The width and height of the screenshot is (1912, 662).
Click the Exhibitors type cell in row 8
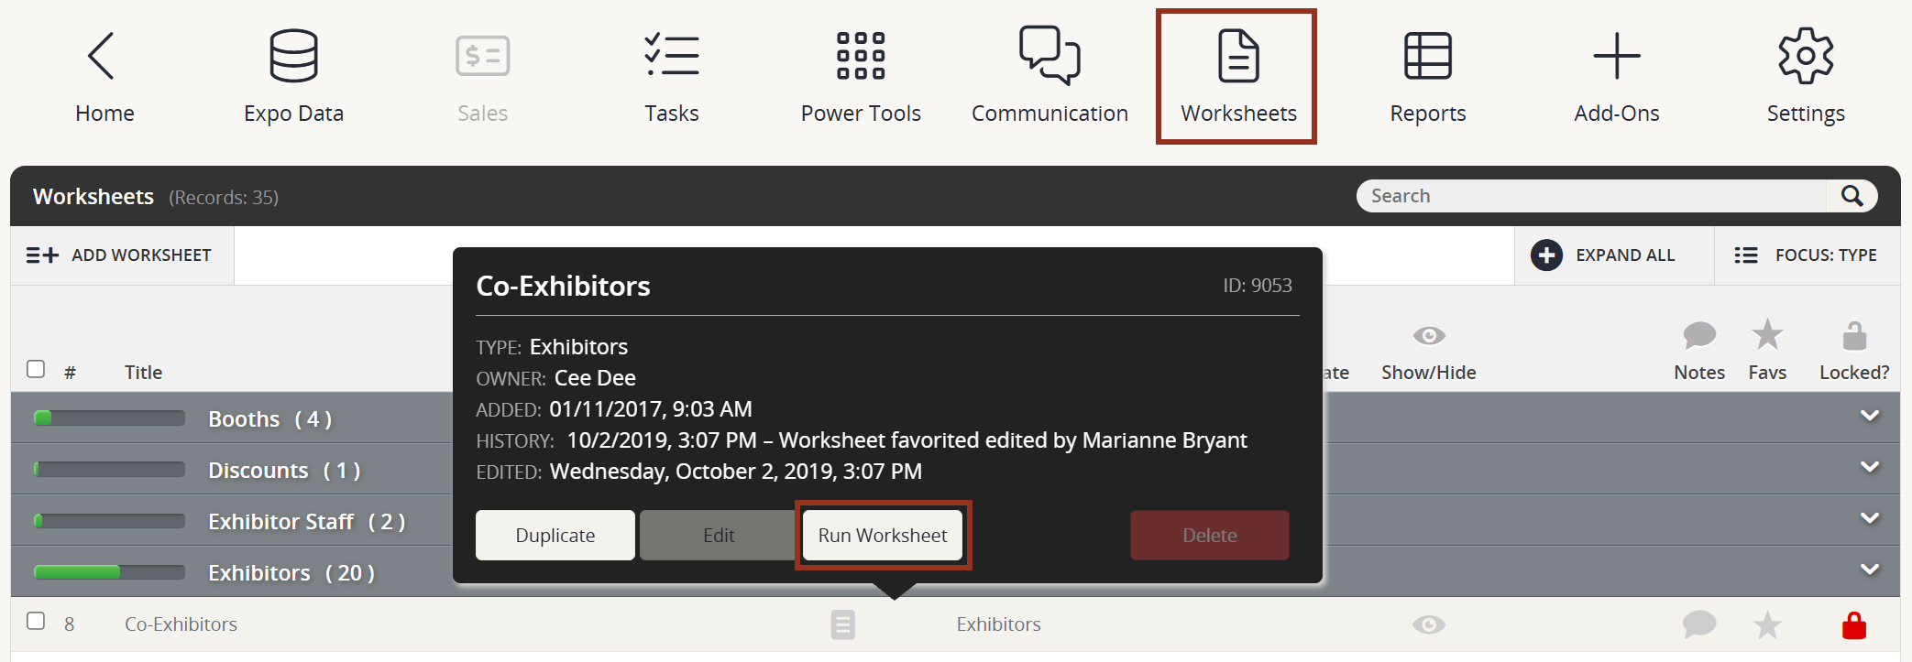(x=998, y=624)
